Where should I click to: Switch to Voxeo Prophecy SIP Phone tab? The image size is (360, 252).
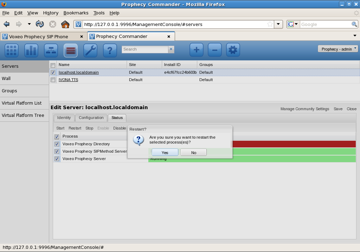point(44,37)
